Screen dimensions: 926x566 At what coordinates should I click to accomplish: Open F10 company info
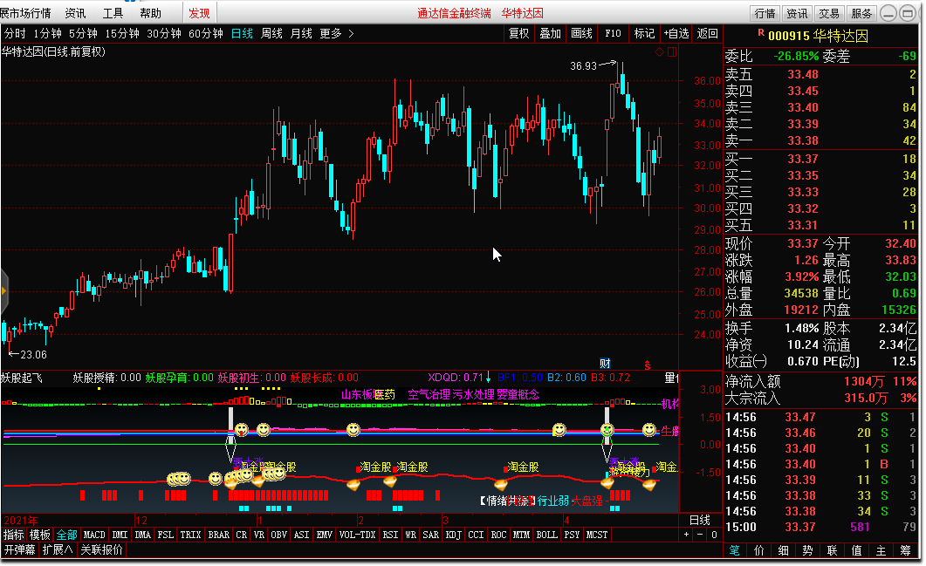pos(613,34)
